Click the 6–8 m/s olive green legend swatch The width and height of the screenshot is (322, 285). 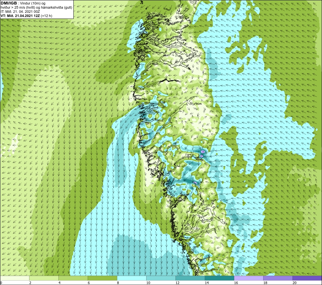tap(102, 278)
